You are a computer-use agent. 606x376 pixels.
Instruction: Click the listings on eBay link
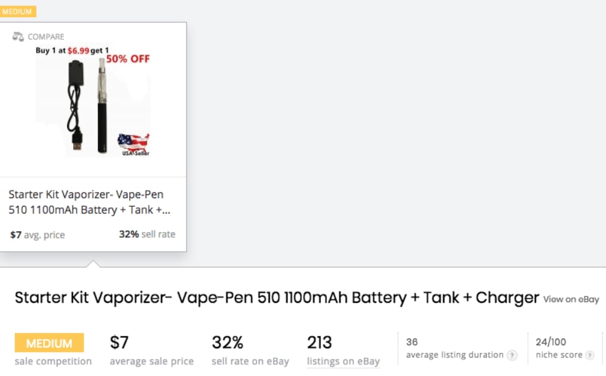[343, 361]
